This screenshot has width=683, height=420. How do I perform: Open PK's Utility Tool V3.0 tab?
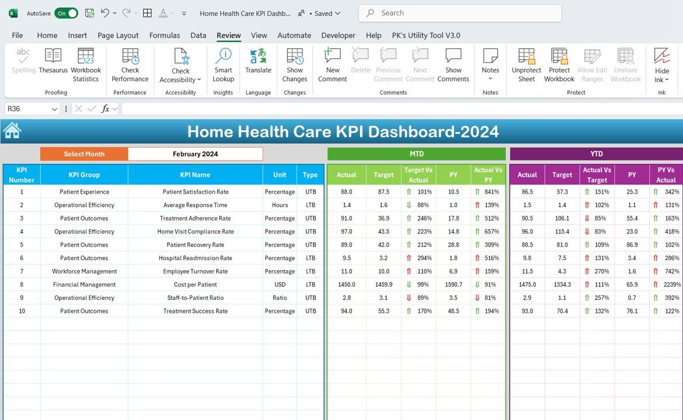(426, 35)
